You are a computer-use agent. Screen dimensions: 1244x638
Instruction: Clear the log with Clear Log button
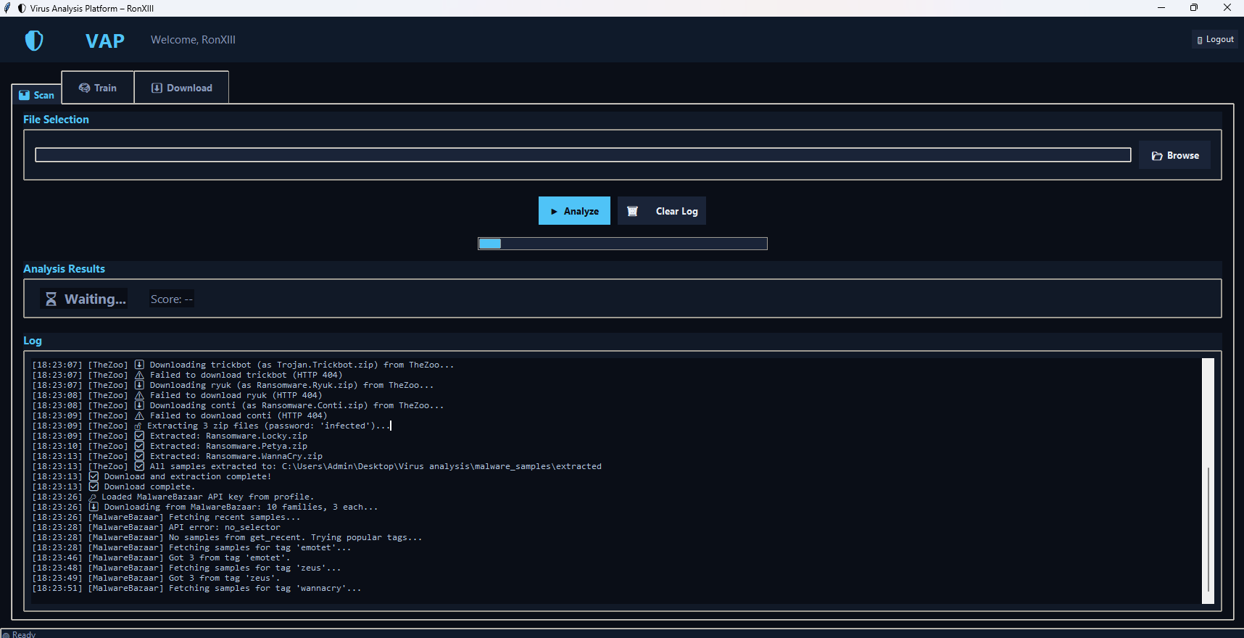click(662, 211)
